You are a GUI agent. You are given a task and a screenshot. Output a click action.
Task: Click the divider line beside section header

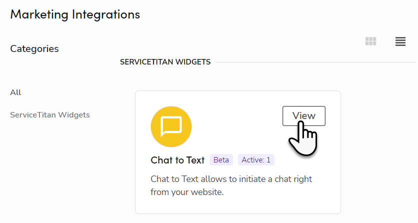click(315, 62)
